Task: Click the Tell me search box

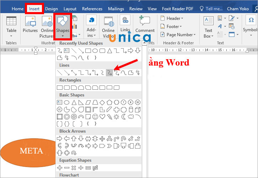Action: [214, 9]
